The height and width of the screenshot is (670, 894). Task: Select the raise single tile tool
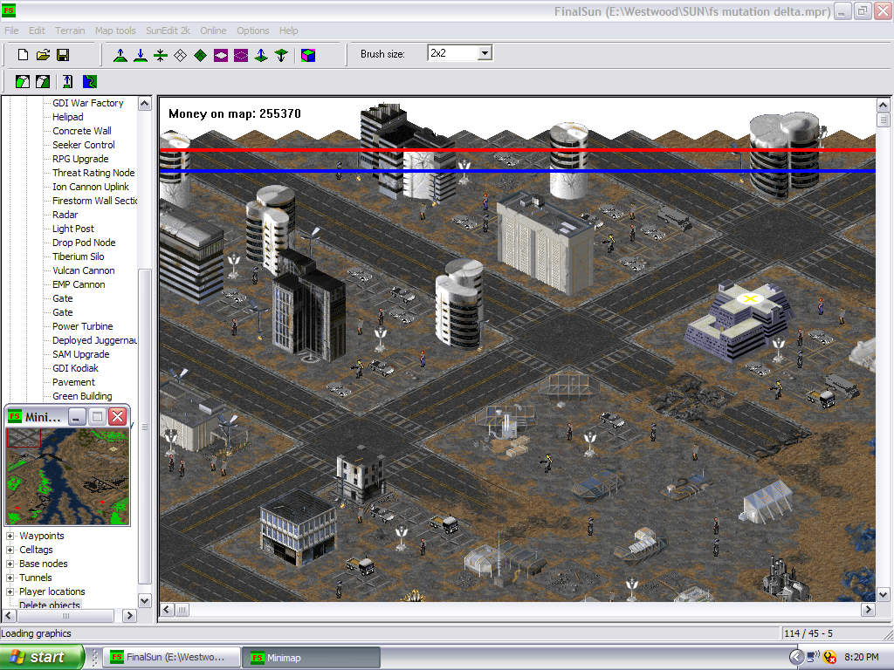[261, 55]
